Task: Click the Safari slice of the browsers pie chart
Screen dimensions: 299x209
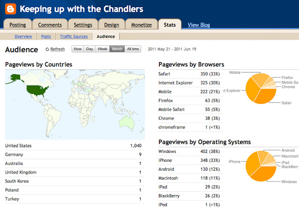Action: (x=267, y=96)
